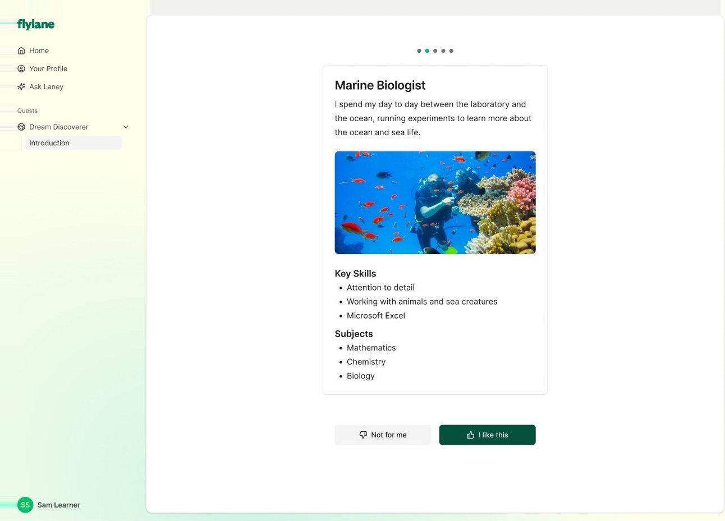Click the Mathematics subject
725x521 pixels.
tap(371, 348)
